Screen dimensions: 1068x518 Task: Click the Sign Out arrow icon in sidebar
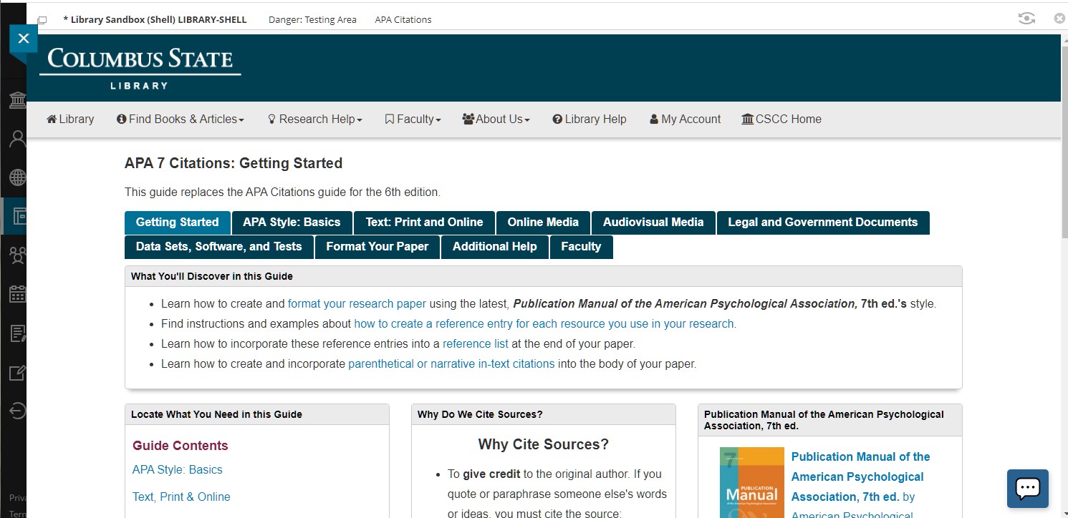tap(17, 411)
